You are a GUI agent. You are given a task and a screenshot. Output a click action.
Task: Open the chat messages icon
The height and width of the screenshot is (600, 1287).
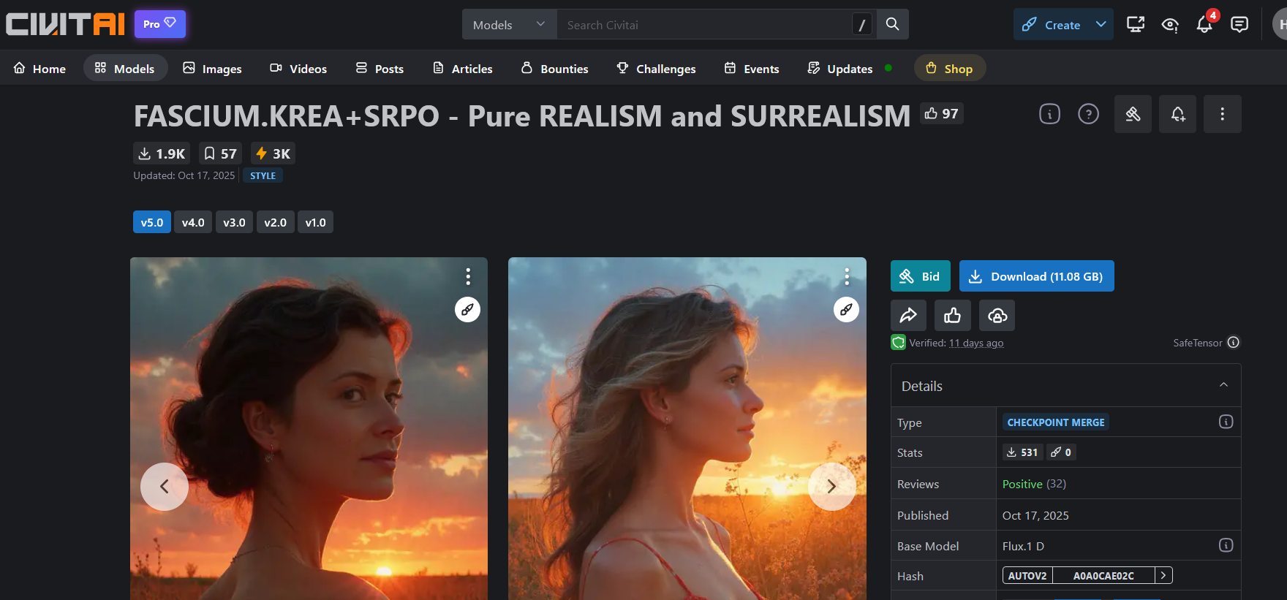tap(1239, 24)
